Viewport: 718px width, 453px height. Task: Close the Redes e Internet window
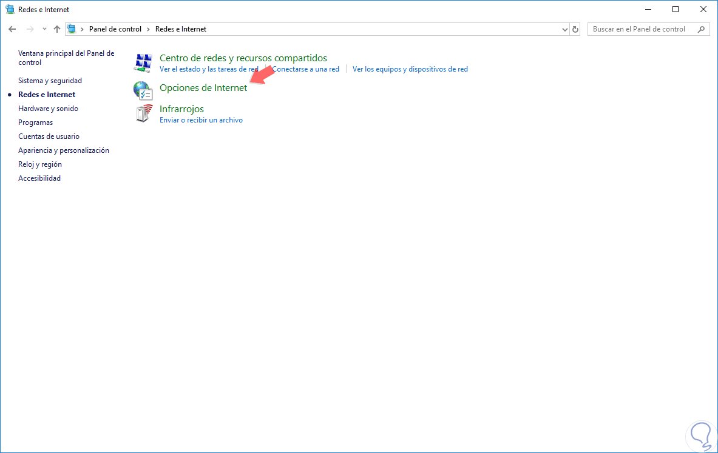pyautogui.click(x=703, y=9)
